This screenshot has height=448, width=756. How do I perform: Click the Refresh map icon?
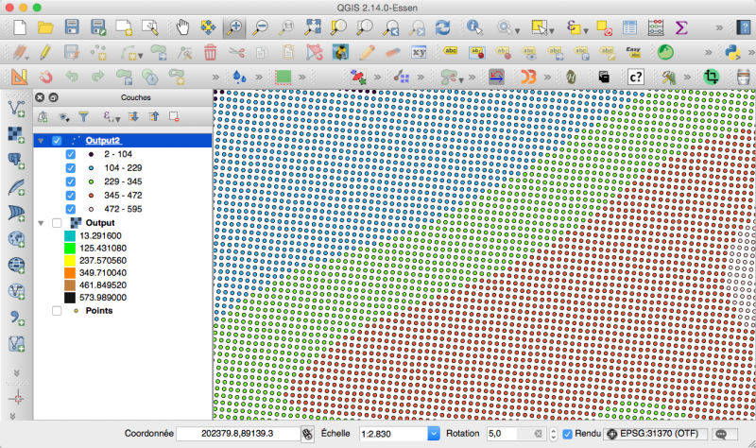[x=441, y=28]
